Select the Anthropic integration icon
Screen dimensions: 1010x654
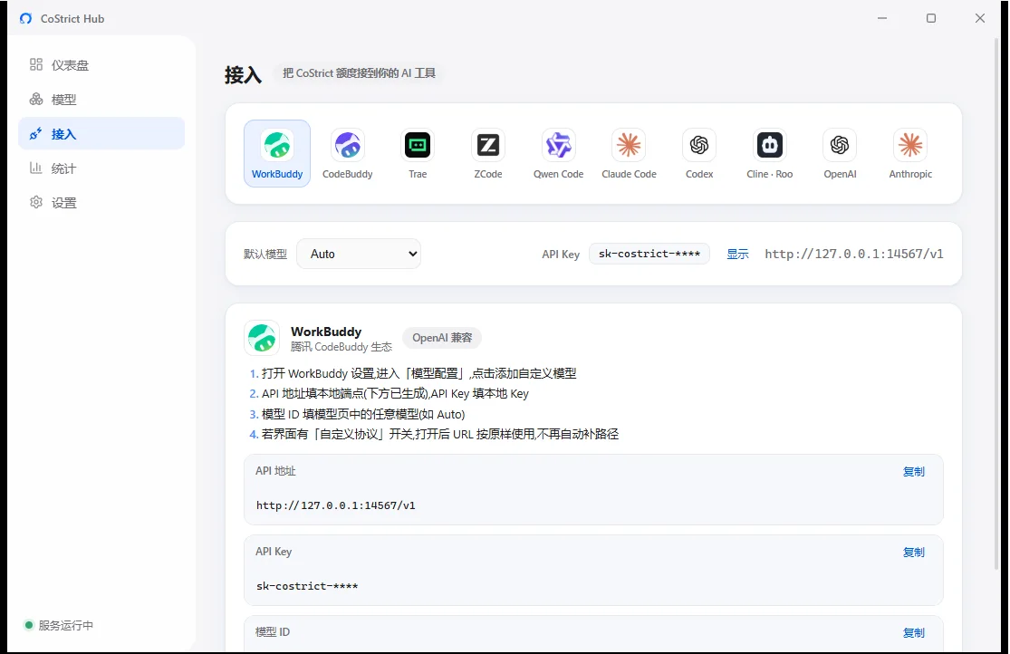[x=910, y=153]
